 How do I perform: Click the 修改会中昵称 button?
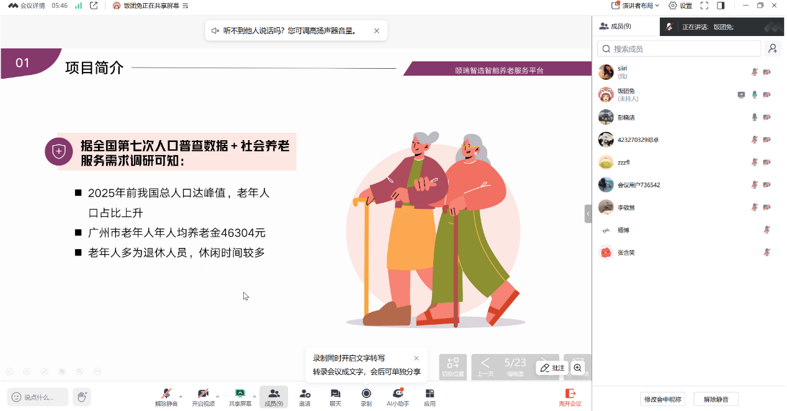point(662,399)
